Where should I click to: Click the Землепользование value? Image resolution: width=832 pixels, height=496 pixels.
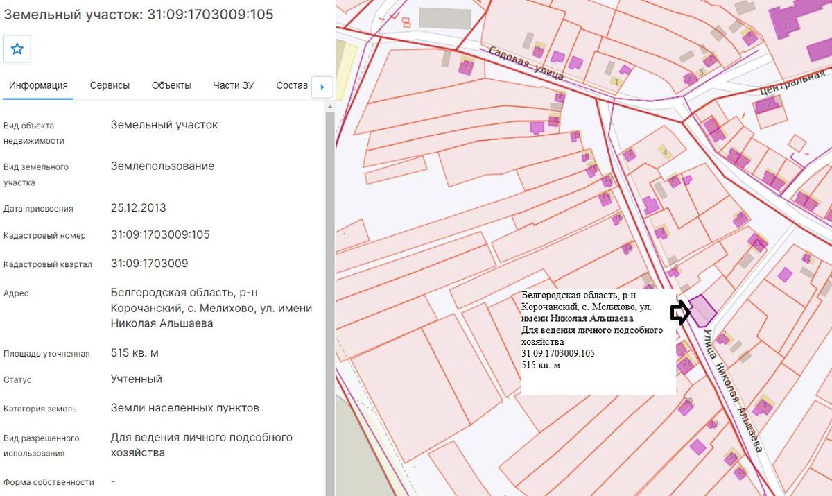(162, 166)
